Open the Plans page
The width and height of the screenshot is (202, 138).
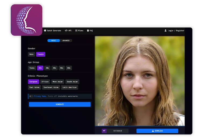click(x=79, y=31)
